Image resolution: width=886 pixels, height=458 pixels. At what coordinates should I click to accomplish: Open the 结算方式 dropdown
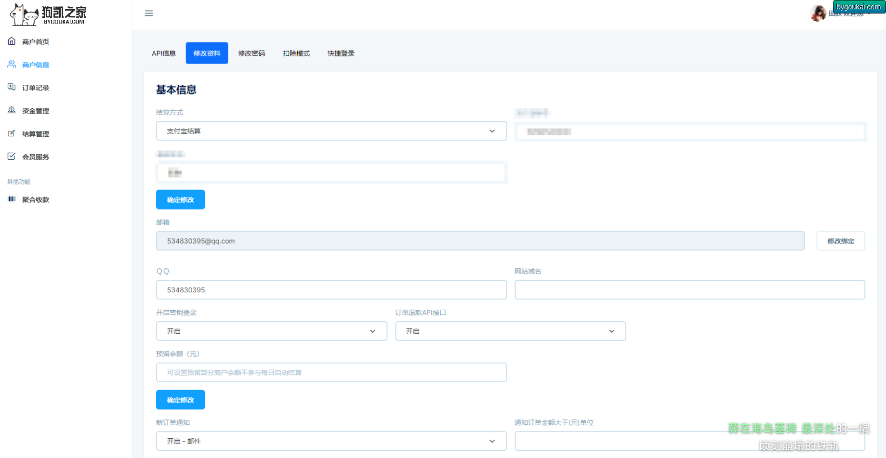click(331, 131)
